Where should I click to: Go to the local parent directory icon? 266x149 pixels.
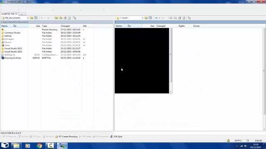pos(57,18)
